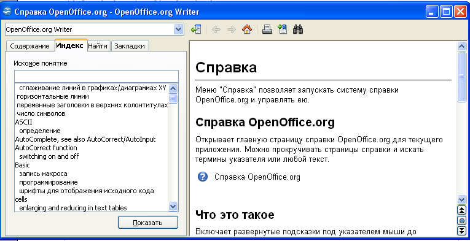470x241 pixels.
Task: Click the blue question mark help icon
Action: coord(203,177)
